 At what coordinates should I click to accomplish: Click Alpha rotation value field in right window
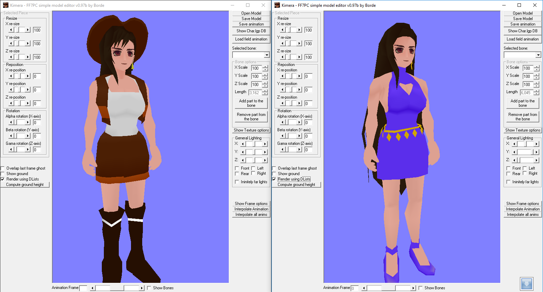click(x=308, y=122)
